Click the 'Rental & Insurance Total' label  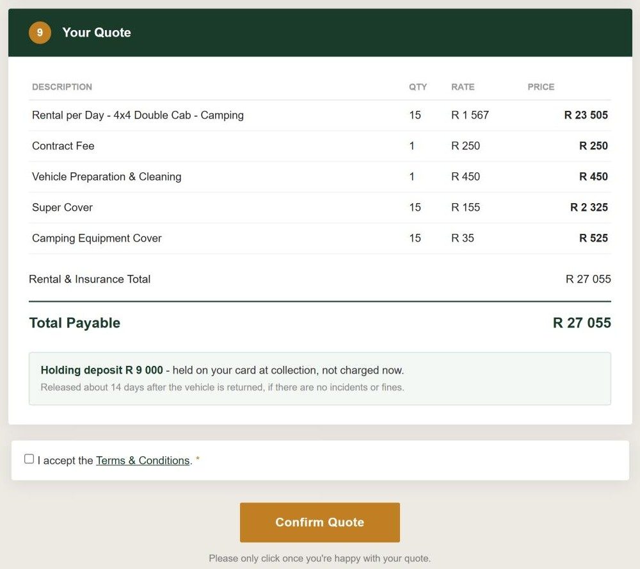tap(90, 279)
